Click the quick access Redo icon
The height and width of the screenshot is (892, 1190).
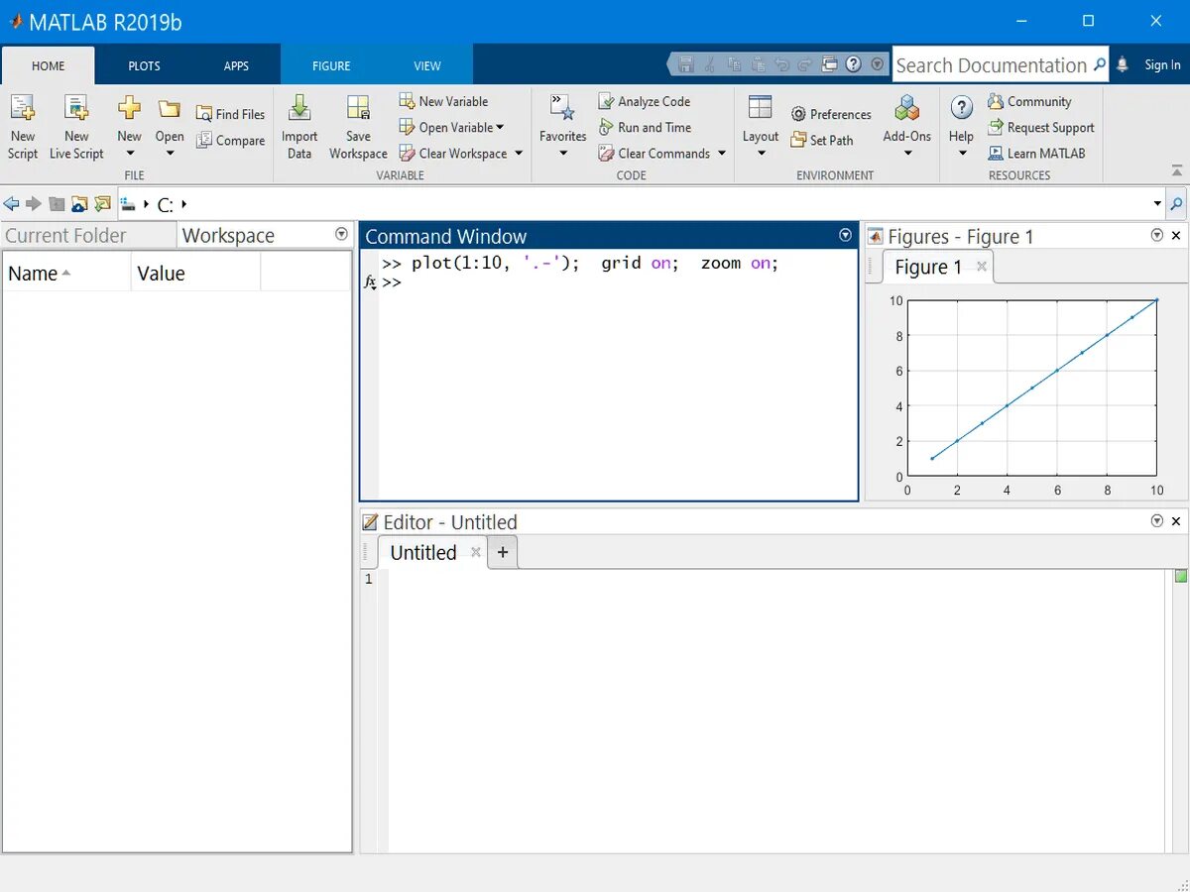[805, 64]
